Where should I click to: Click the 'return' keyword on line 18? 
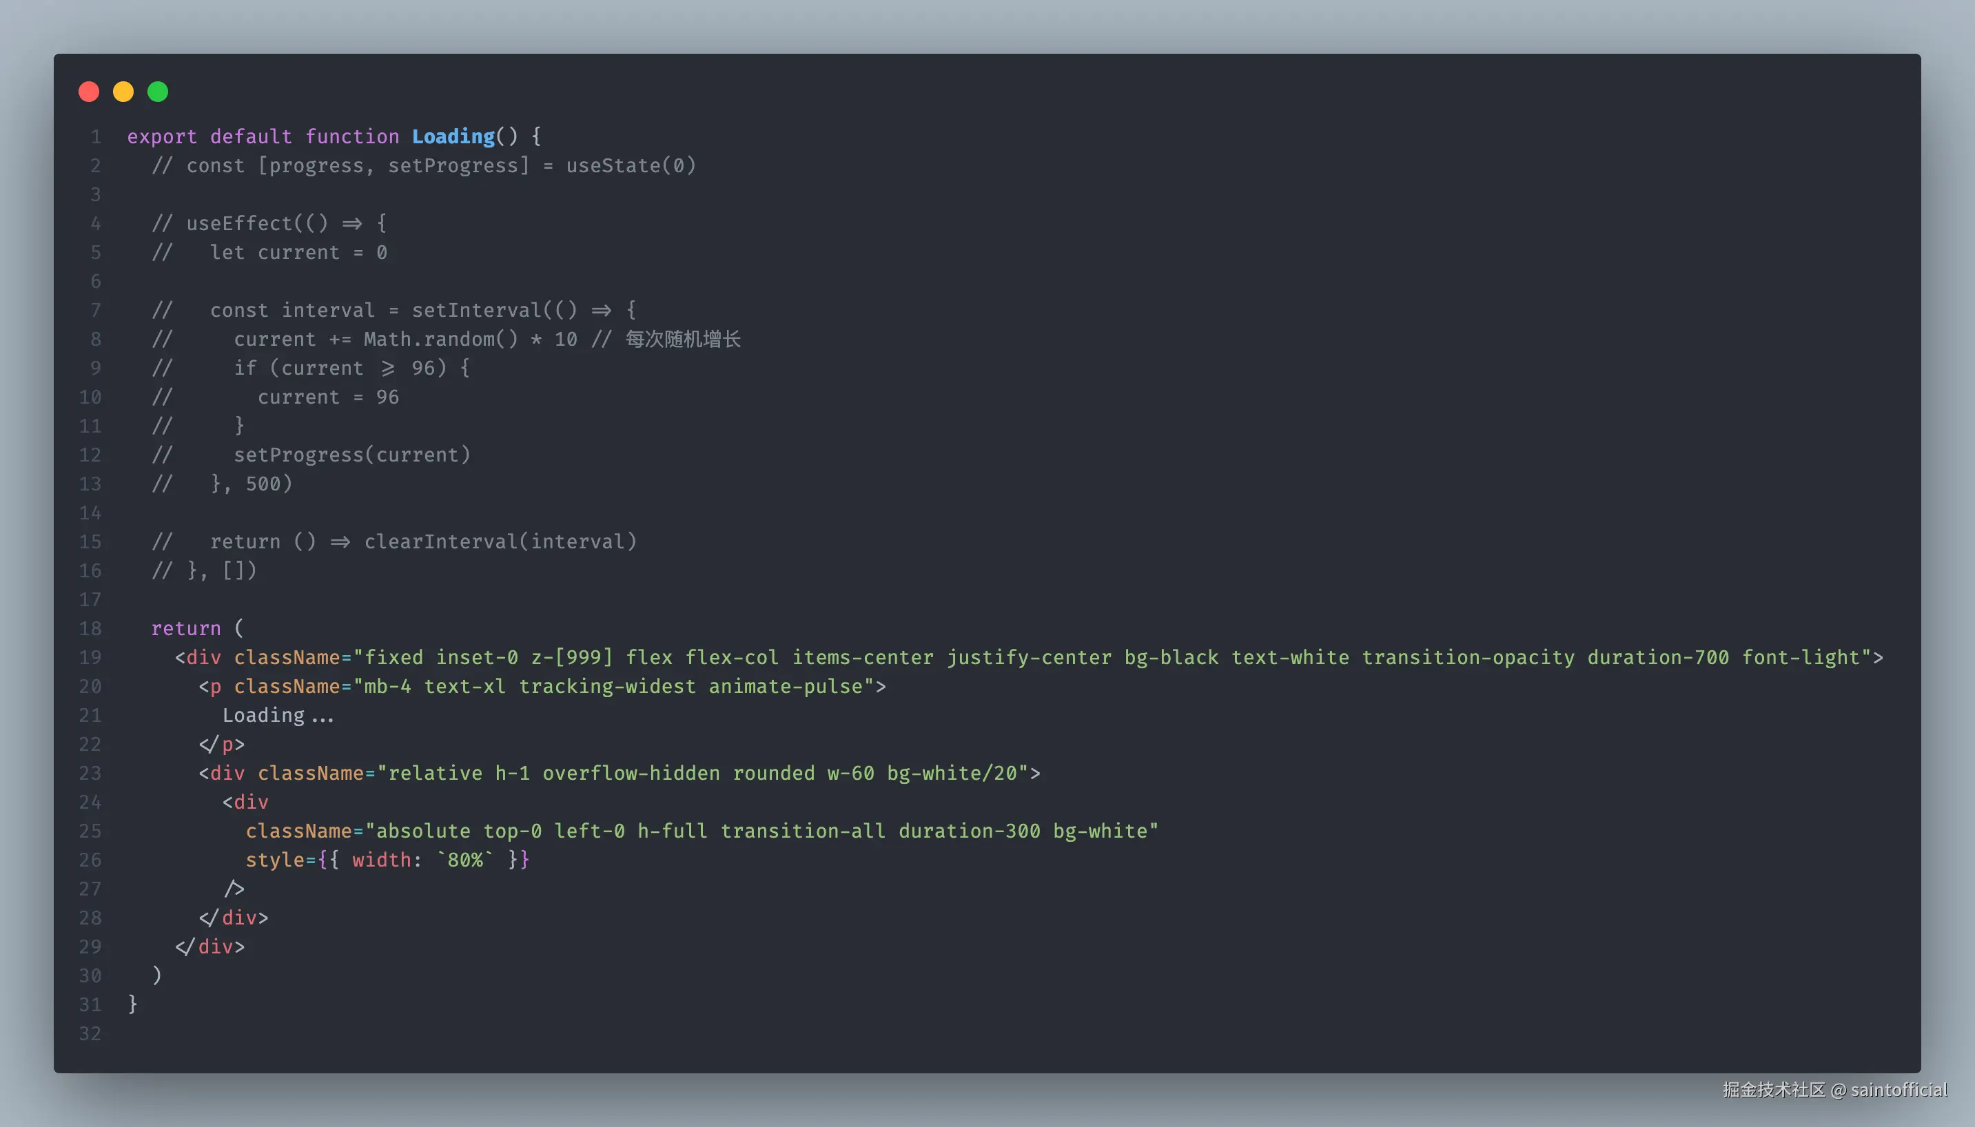tap(186, 628)
